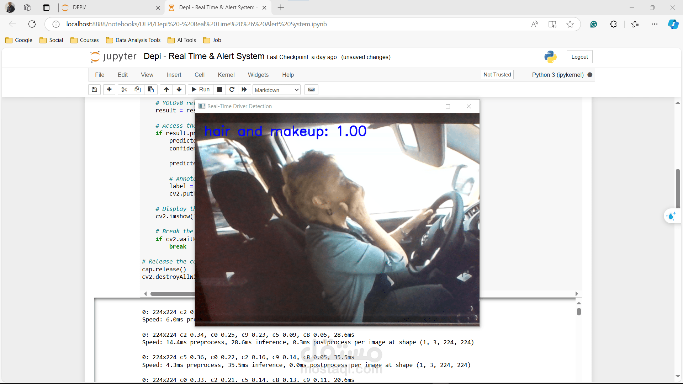Insert a new cell below with the plus icon

[109, 90]
